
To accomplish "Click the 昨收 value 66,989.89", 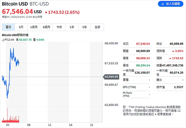I will pyautogui.click(x=176, y=44).
